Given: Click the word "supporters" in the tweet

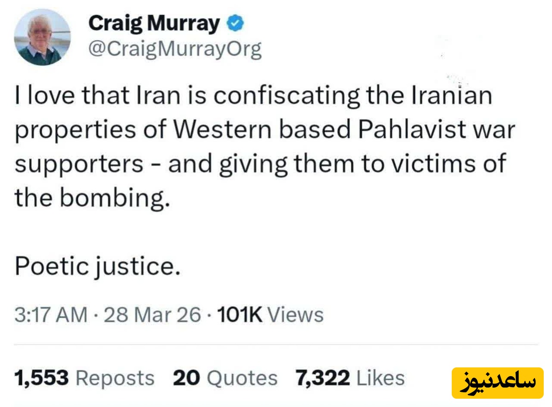Looking at the screenshot, I should click(79, 165).
